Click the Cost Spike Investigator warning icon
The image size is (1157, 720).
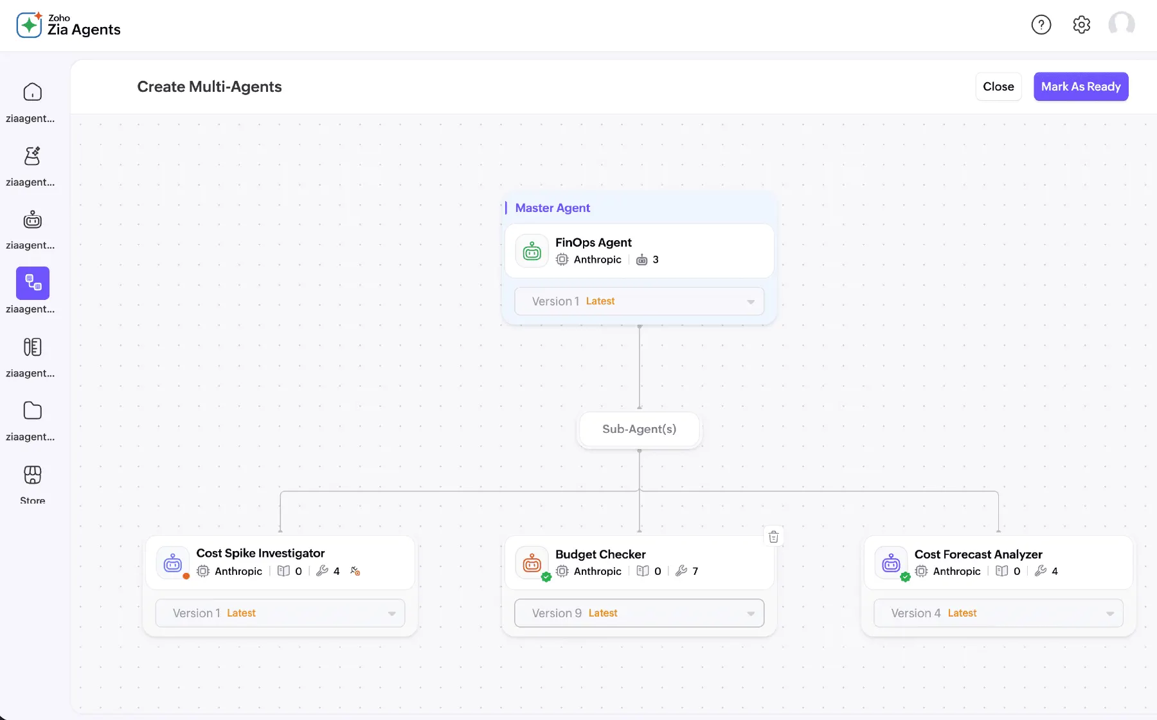(x=355, y=571)
